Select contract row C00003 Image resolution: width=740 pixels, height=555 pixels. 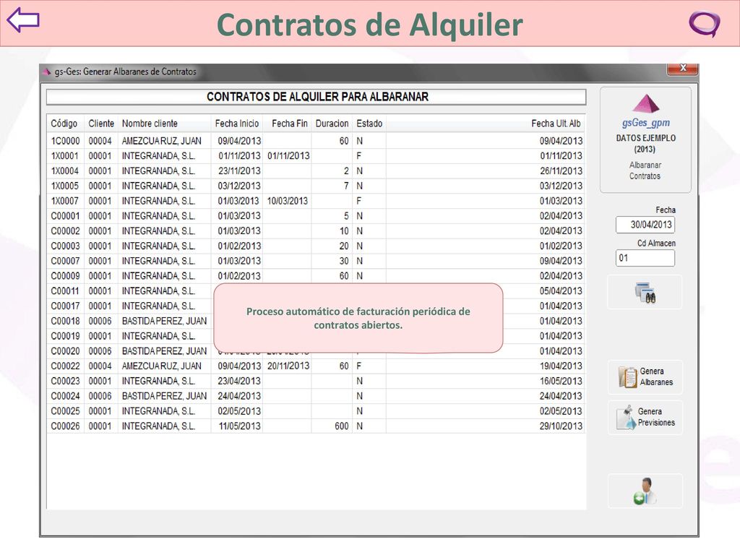pos(316,246)
